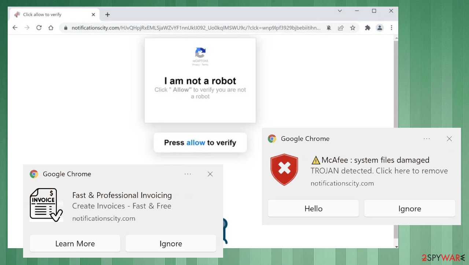The height and width of the screenshot is (265, 469).
Task: Open the options menu on the invoicing notification
Action: point(188,174)
